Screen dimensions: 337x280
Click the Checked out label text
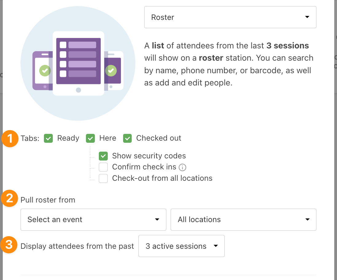tap(159, 138)
